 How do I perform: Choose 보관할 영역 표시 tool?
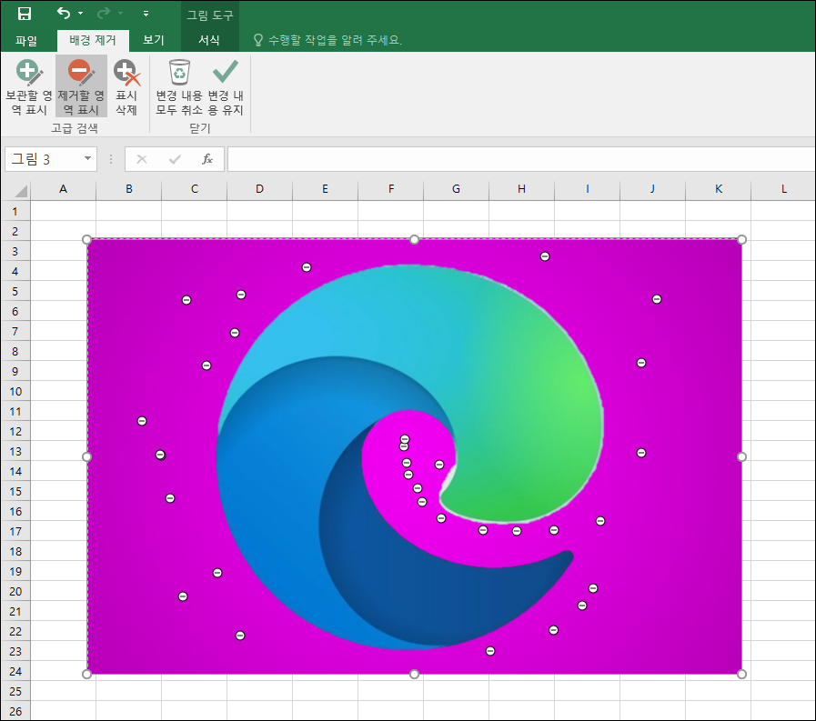click(x=29, y=87)
